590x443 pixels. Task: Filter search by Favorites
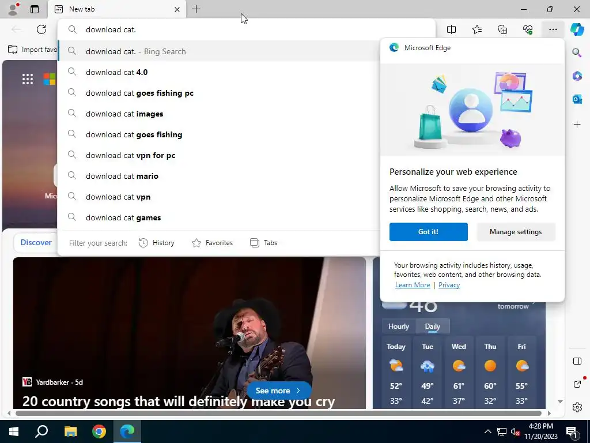(x=212, y=243)
